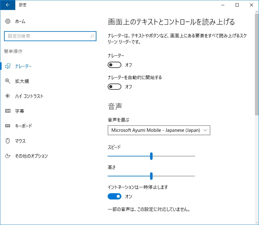Open 拡大鏡 settings from the sidebar
This screenshot has height=225, width=259.
(7, 81)
